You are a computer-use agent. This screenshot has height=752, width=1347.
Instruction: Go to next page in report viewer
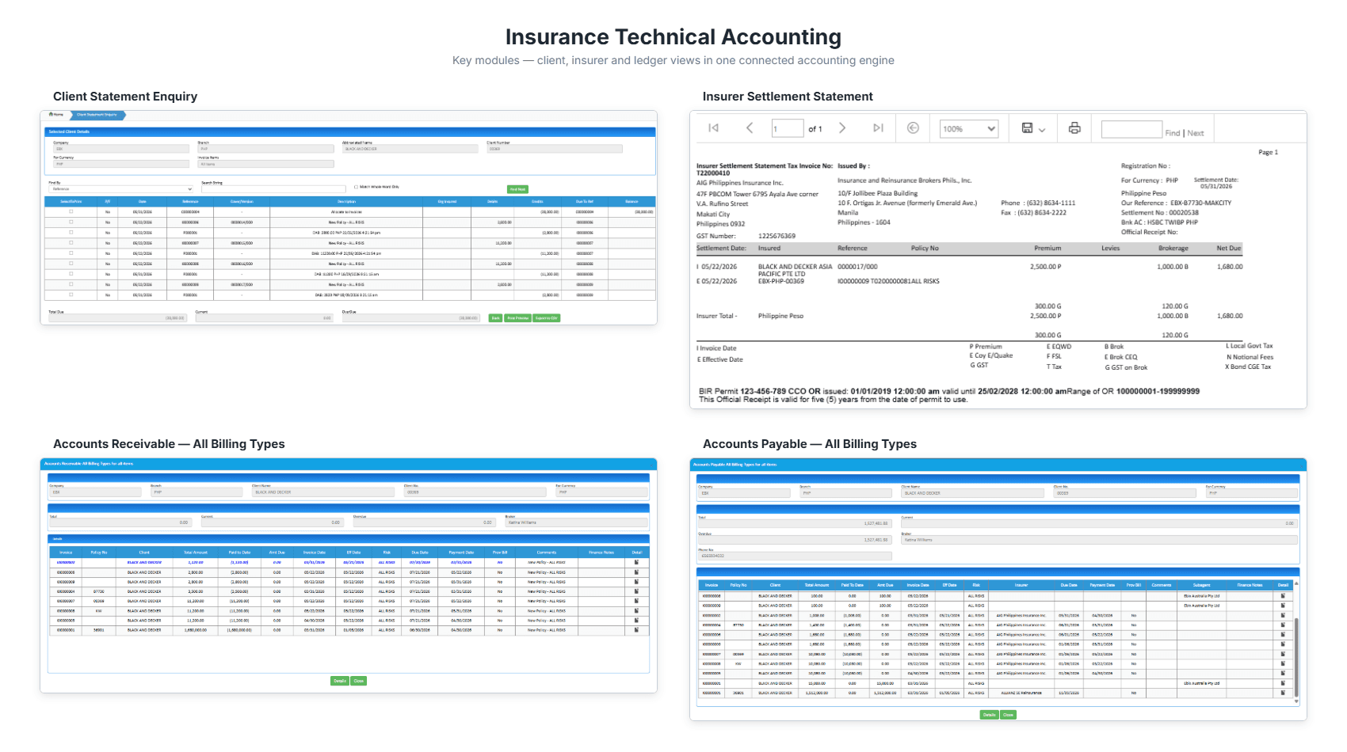842,128
